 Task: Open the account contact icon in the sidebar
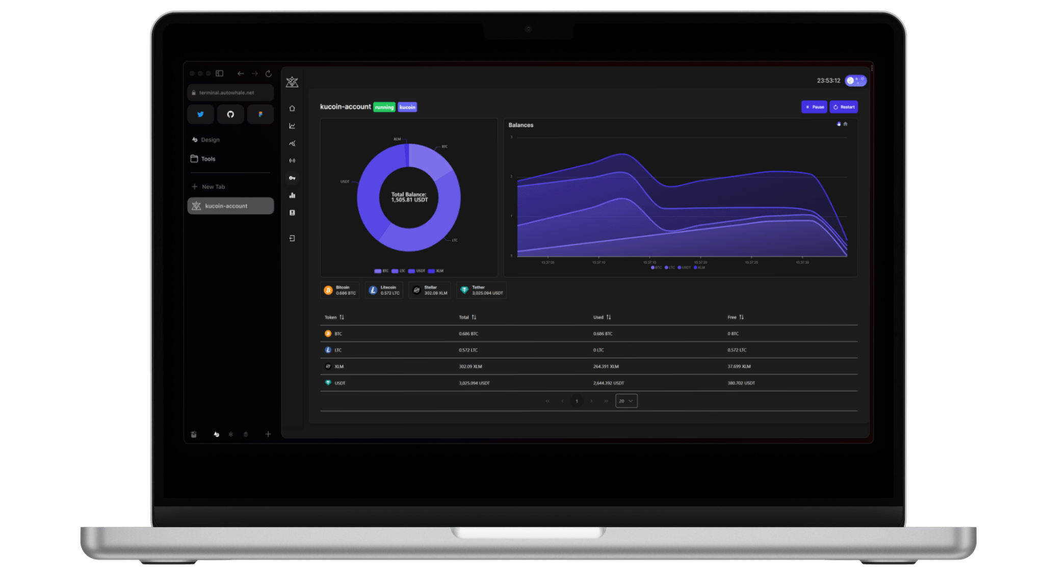(292, 213)
